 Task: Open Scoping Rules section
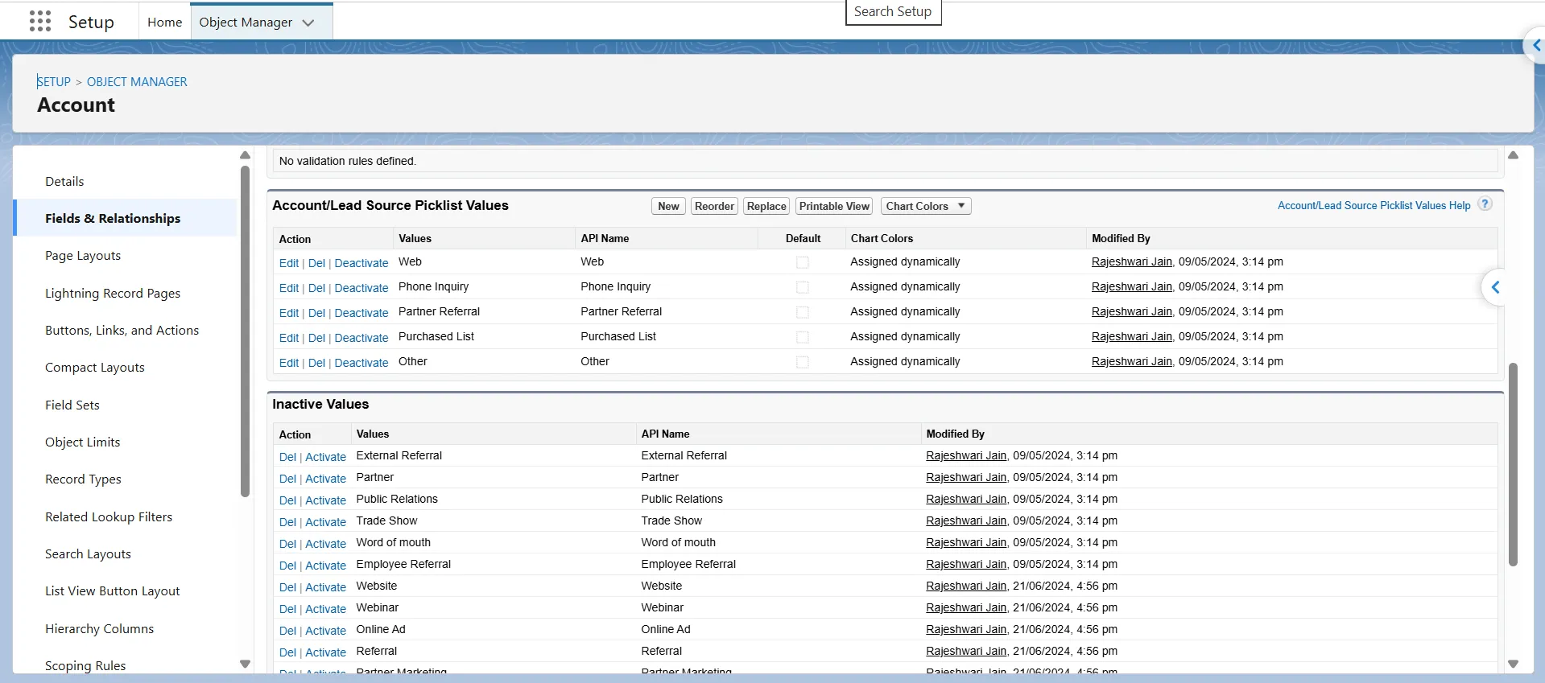pos(85,665)
